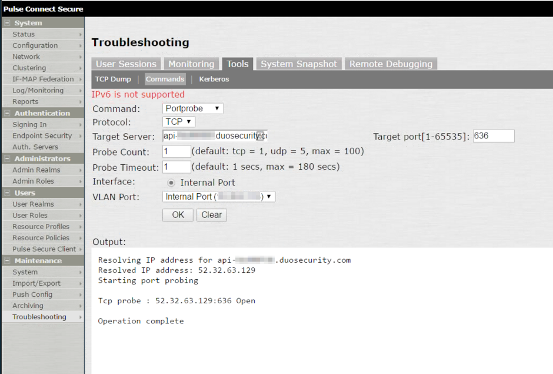Collapse the Authentication sidebar section
Image resolution: width=553 pixels, height=374 pixels.
pyautogui.click(x=8, y=112)
